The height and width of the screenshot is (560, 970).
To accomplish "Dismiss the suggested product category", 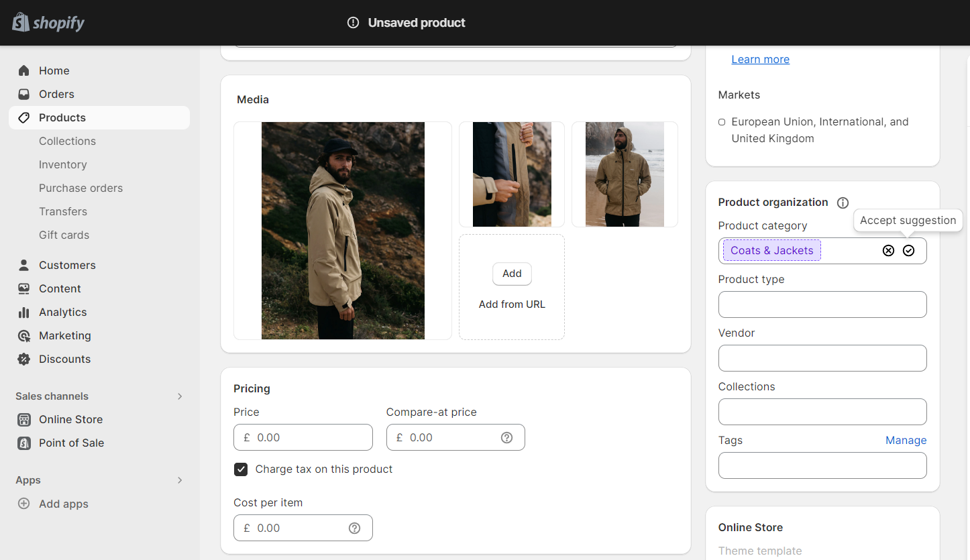I will click(x=888, y=250).
